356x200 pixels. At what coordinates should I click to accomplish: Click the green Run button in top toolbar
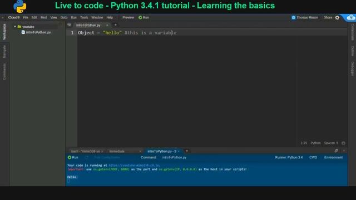point(144,17)
